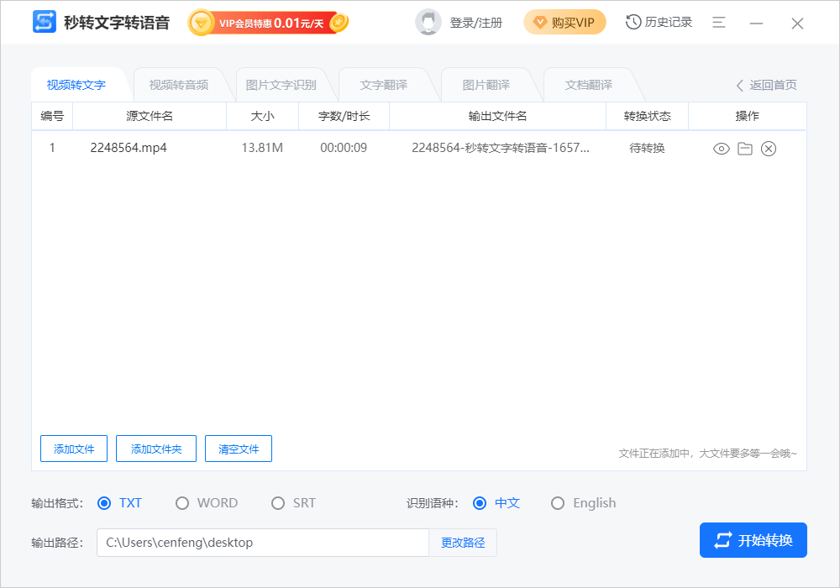Open 登录/注册 login link

pos(475,23)
